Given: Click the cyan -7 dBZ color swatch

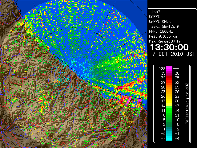Looking at the screenshot, I should (169, 138).
